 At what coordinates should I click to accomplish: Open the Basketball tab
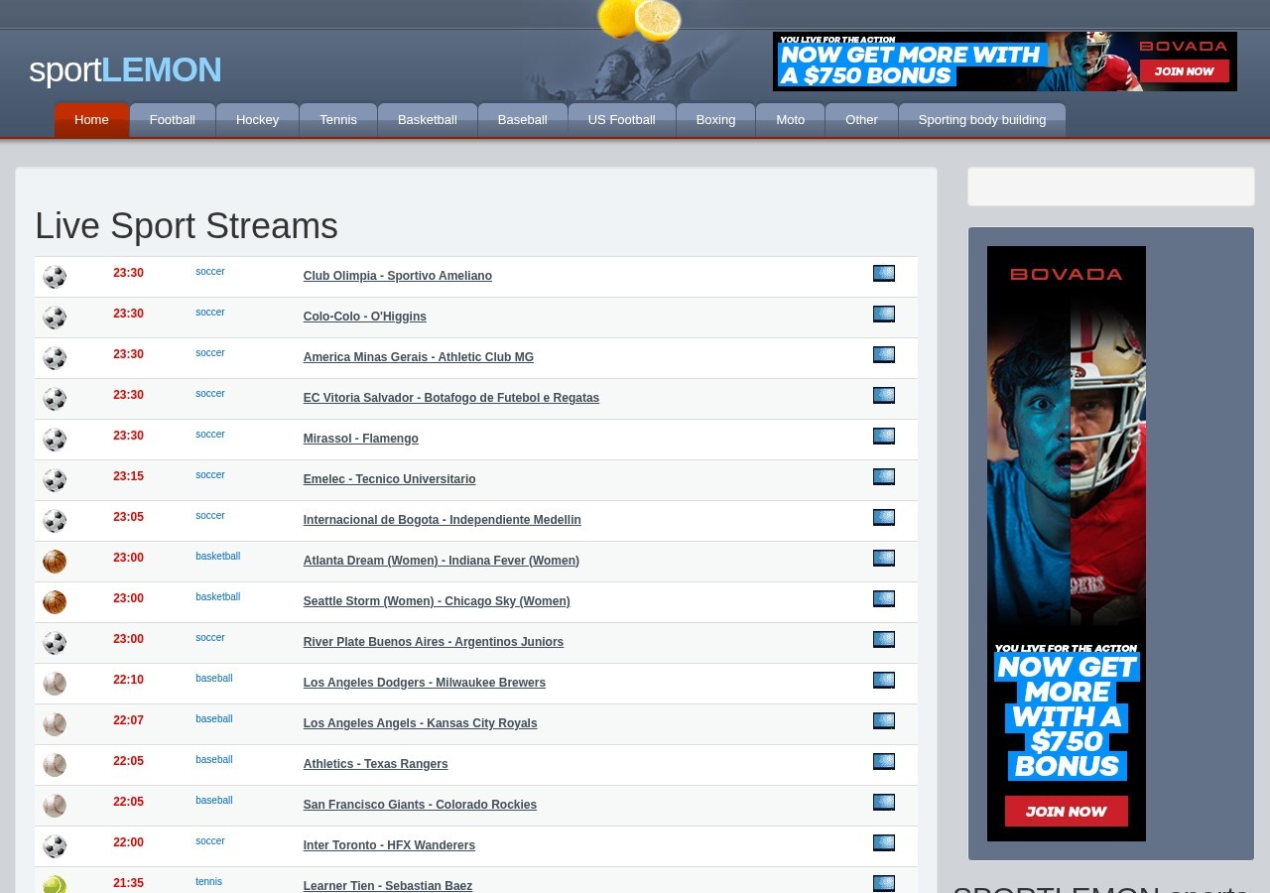[428, 120]
